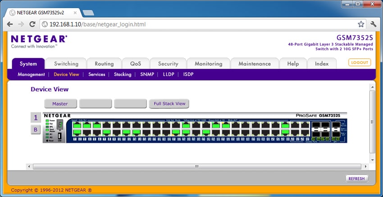
Task: Click the horizontal scrollbar left arrow
Action: (x=29, y=167)
